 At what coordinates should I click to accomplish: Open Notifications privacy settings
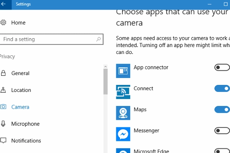[x=26, y=140]
